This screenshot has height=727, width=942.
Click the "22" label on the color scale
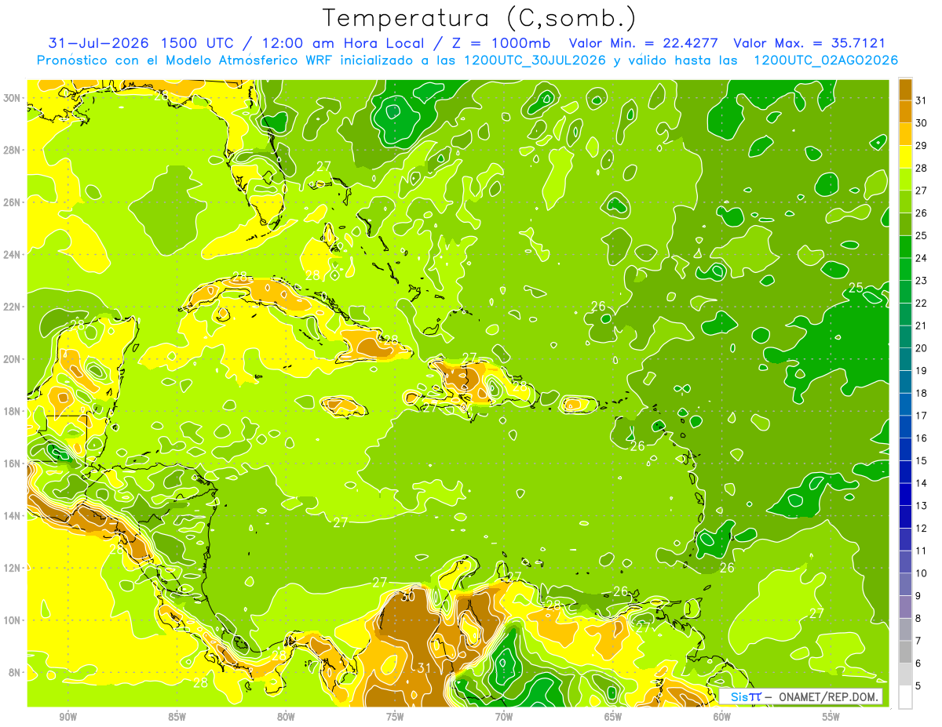click(x=921, y=303)
